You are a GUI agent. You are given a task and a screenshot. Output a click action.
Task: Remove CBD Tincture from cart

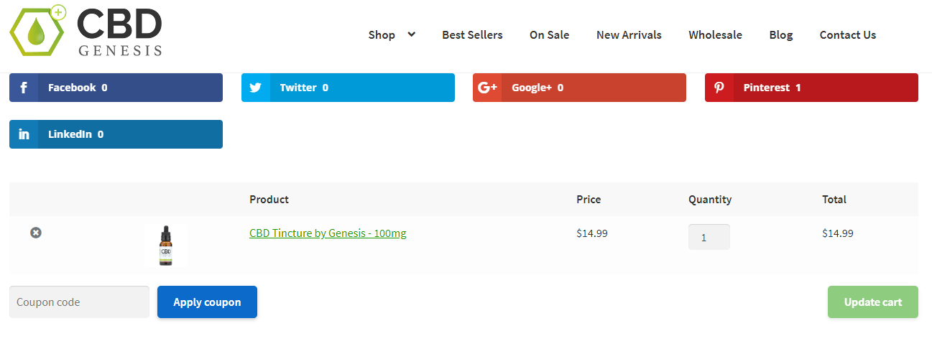click(x=36, y=233)
